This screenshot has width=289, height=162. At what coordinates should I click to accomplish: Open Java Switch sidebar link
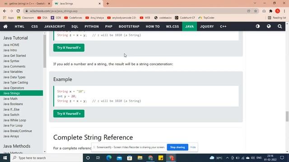pos(11,115)
